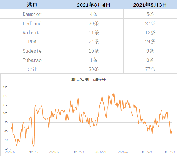Click the orange line's final point near 2021/8/1
177x157 pixels.
(x=172, y=131)
